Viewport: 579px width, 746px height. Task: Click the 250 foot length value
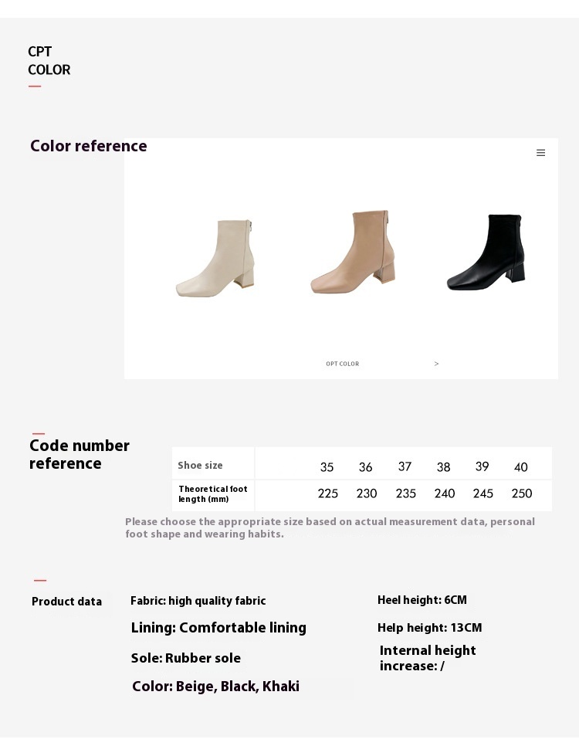(x=522, y=493)
